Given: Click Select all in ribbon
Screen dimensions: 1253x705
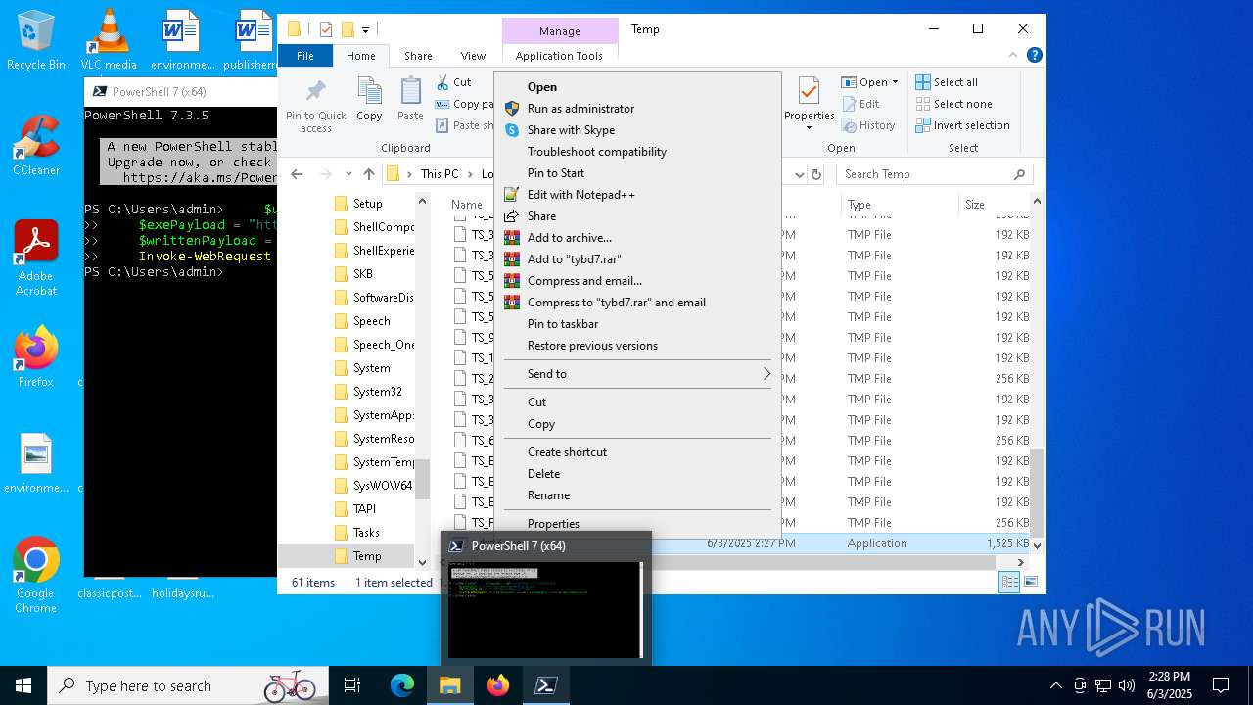Looking at the screenshot, I should pyautogui.click(x=947, y=82).
